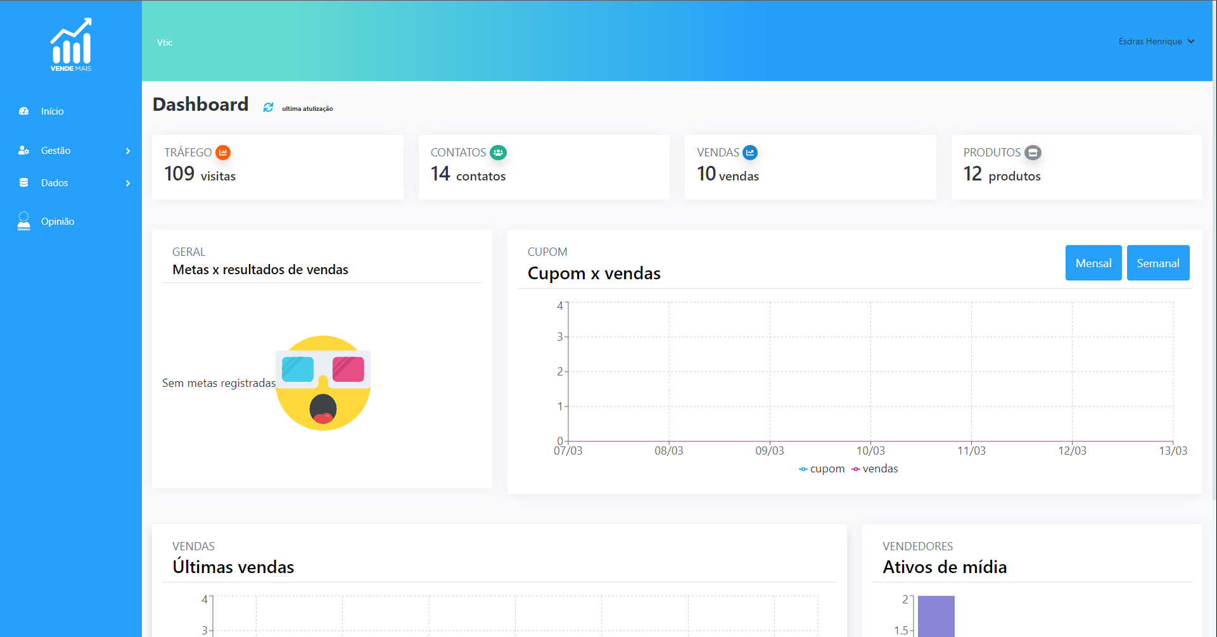Click the Vende Mais logo
1217x637 pixels.
pos(71,45)
